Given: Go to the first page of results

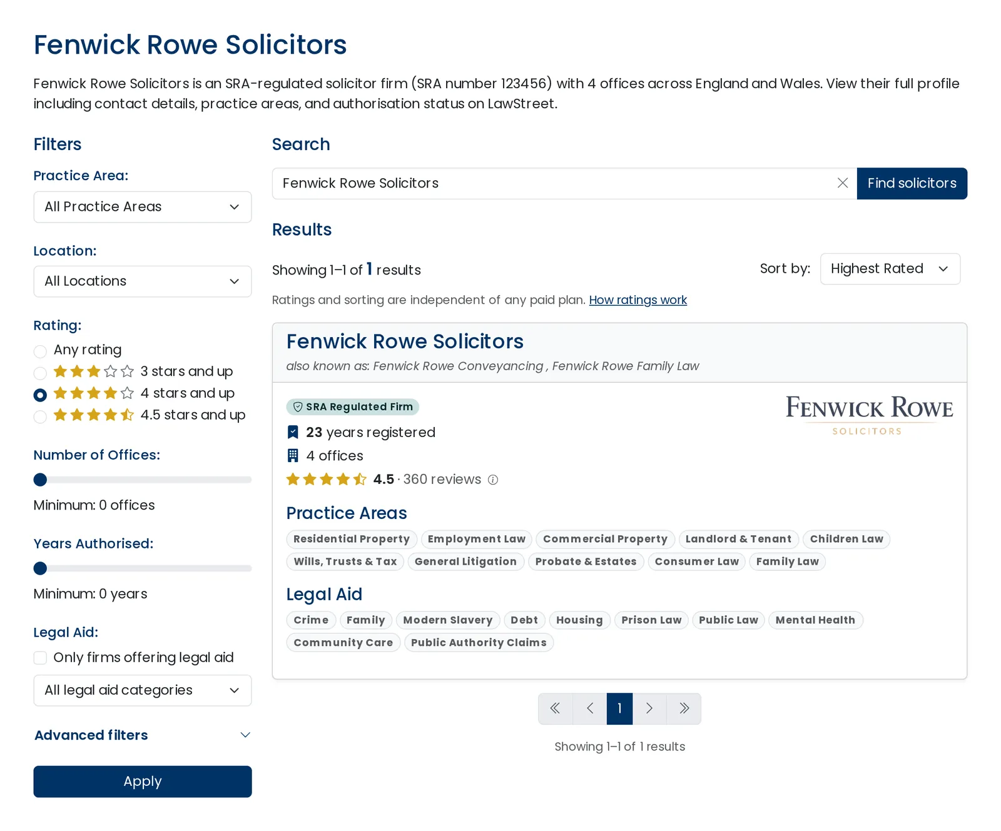Looking at the screenshot, I should [555, 708].
